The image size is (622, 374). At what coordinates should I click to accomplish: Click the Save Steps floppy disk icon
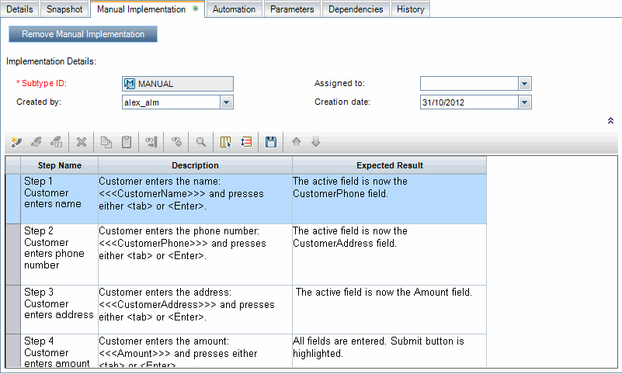coord(271,142)
